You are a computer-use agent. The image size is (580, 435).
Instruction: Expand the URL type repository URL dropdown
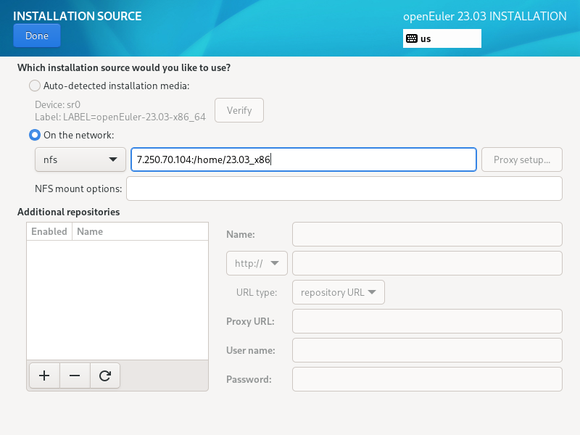click(338, 292)
